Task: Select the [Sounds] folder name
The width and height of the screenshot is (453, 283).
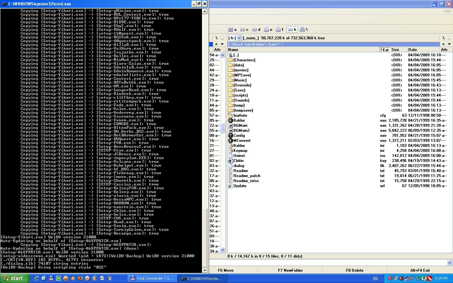Action: pos(241,100)
